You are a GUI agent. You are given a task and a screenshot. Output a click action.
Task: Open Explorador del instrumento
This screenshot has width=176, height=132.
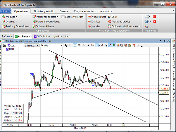(124, 26)
